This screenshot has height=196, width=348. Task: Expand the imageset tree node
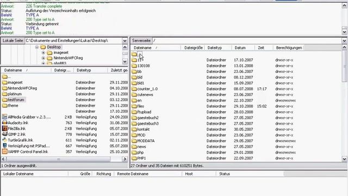pyautogui.click(x=43, y=53)
